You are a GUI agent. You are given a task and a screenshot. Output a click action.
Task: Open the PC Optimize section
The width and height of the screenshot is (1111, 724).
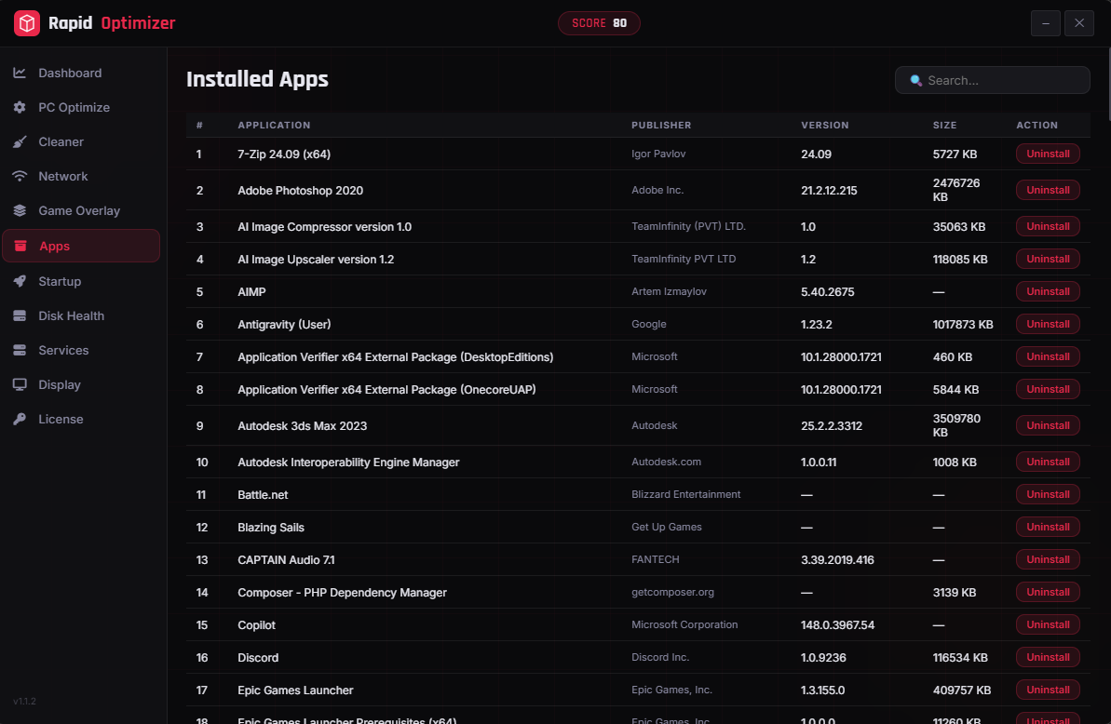coord(81,108)
